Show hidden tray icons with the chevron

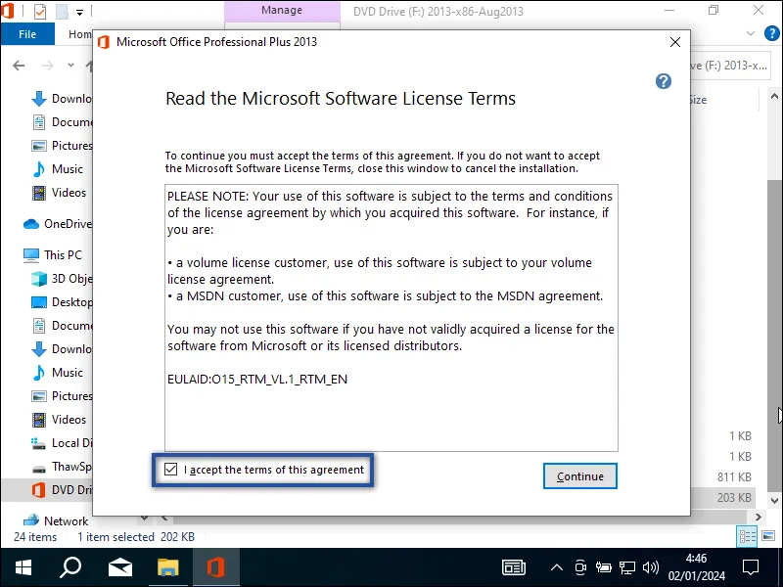point(556,565)
